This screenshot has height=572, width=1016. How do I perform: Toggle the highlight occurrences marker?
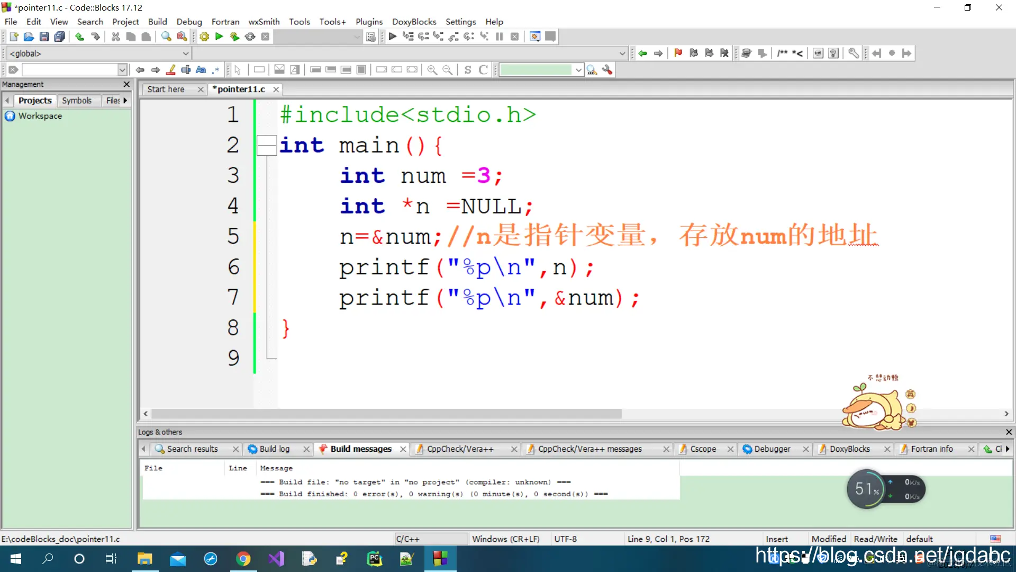pos(171,70)
